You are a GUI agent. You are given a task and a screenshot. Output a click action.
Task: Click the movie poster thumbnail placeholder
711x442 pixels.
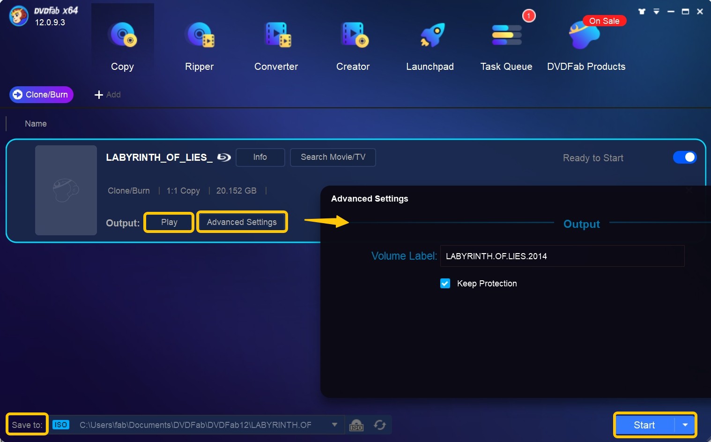pos(66,190)
